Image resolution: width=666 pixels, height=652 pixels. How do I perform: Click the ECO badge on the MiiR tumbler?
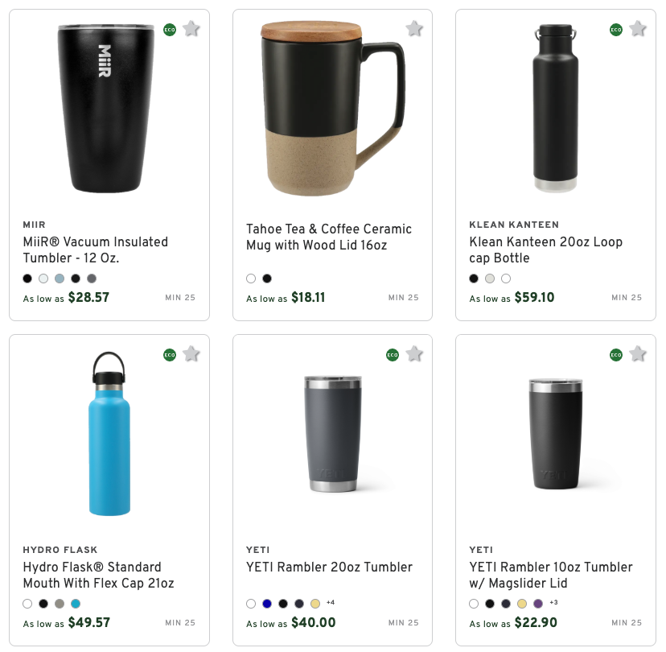point(168,29)
